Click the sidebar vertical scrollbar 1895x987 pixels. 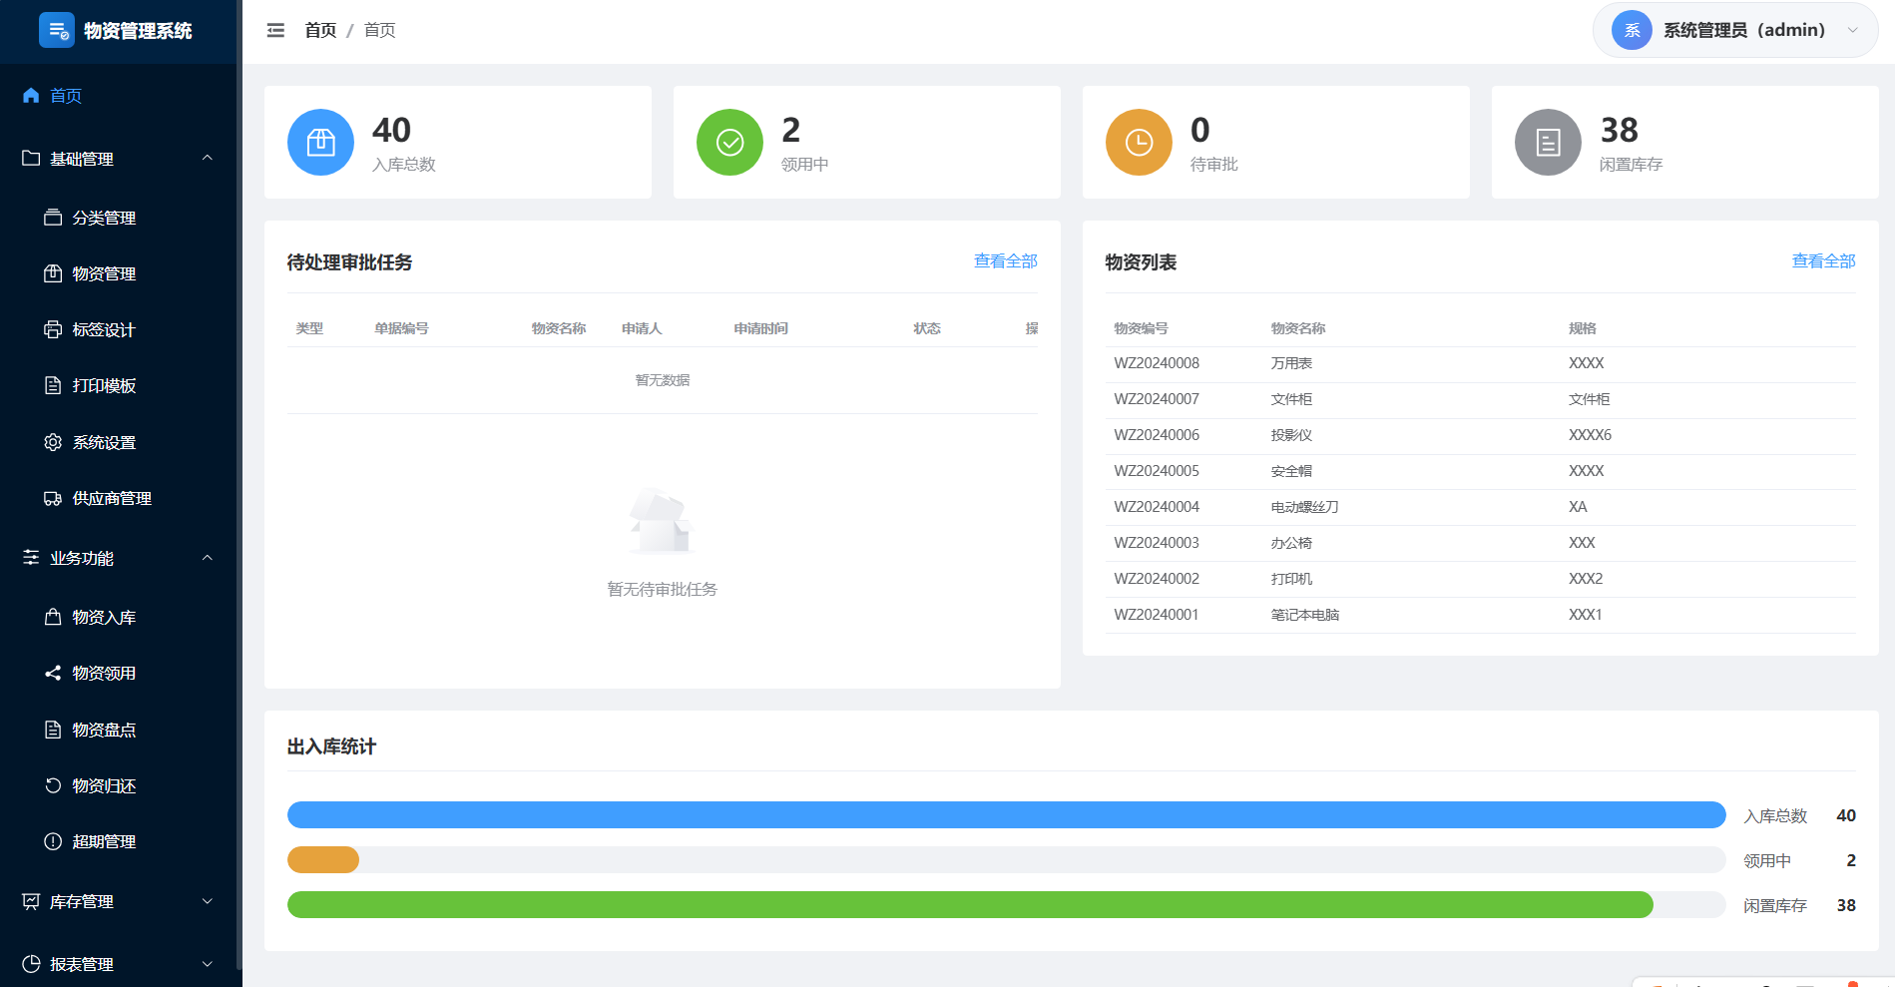coord(238,484)
